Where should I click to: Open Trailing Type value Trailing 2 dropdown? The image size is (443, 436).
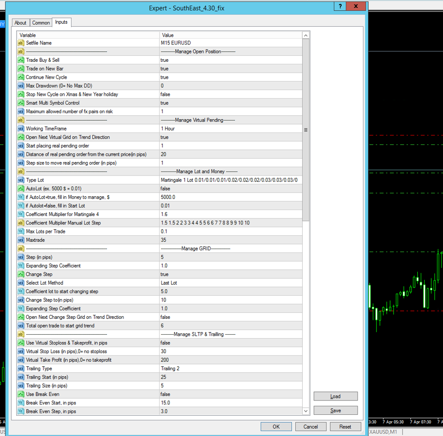(230, 368)
